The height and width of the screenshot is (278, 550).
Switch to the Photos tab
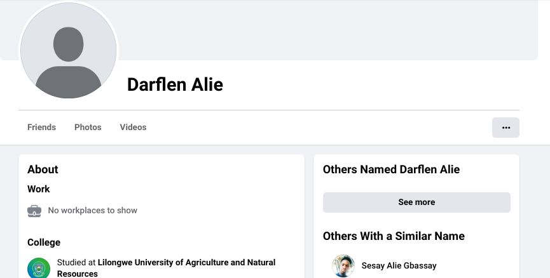(x=88, y=127)
